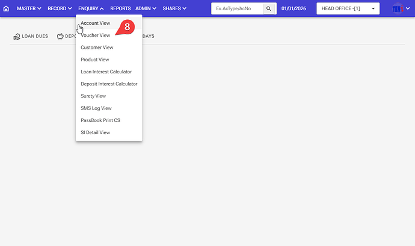Open the HEAD OFFICE branch selector

[348, 9]
